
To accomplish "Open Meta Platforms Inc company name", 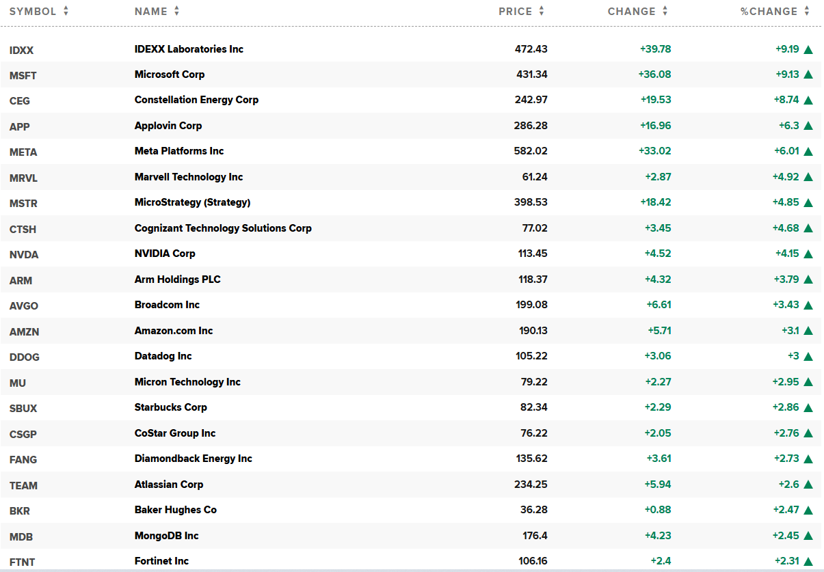I will click(179, 151).
